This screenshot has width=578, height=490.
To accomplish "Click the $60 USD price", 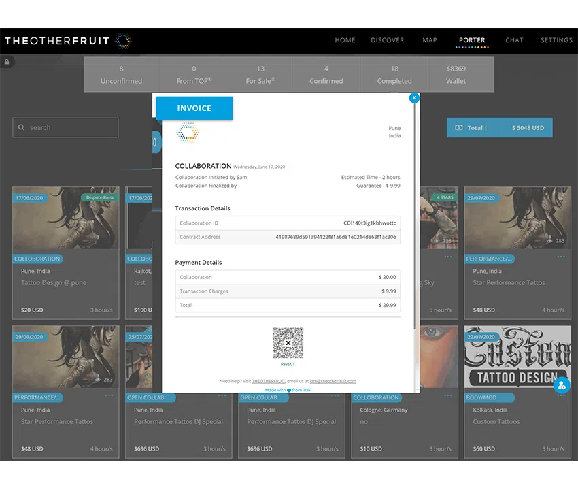I will click(484, 448).
